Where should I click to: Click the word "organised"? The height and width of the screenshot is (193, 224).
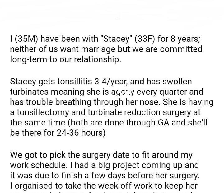click(35, 186)
